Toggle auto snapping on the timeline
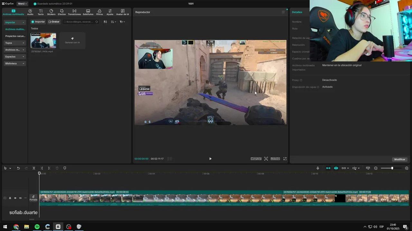 click(x=336, y=168)
